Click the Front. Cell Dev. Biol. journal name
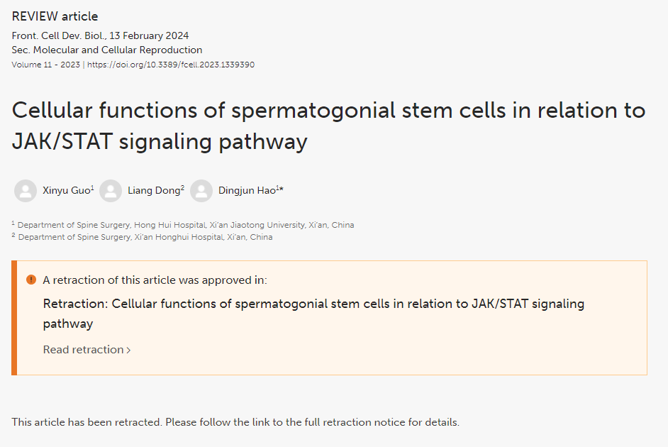Screen dimensions: 668x447 click(x=57, y=35)
